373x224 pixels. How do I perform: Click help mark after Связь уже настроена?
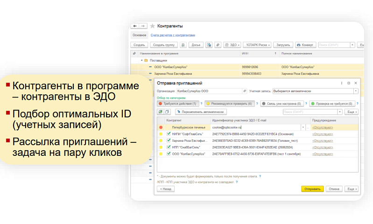click(x=306, y=104)
